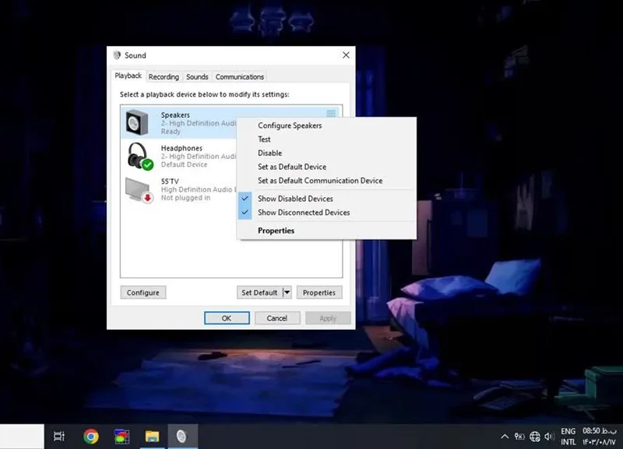
Task: Click the Sound app taskbar icon
Action: pyautogui.click(x=181, y=437)
